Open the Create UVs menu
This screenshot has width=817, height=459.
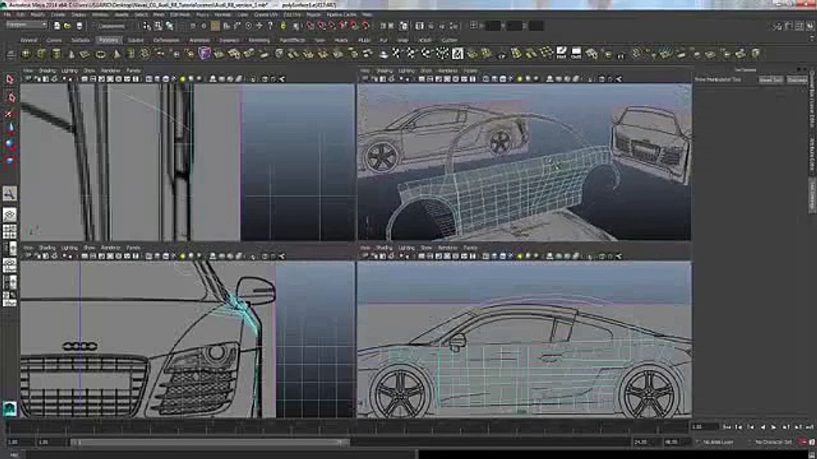point(266,14)
